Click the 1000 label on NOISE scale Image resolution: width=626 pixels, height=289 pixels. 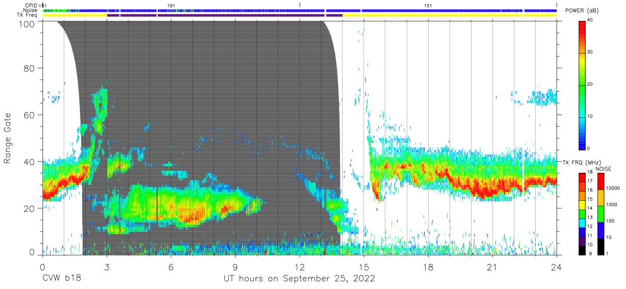(611, 204)
